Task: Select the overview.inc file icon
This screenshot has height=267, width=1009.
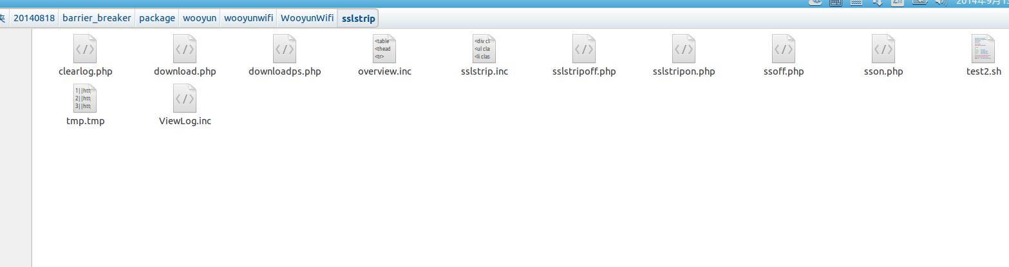Action: (384, 49)
